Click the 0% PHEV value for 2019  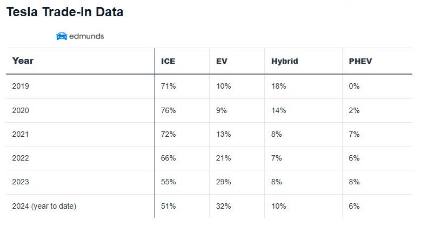click(x=355, y=86)
